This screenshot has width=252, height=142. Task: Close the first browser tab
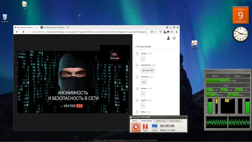point(38,27)
